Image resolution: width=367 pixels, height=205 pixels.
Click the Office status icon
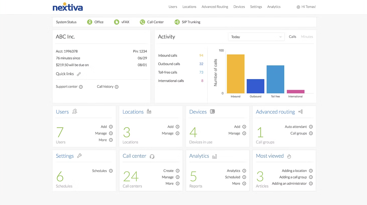(x=89, y=22)
